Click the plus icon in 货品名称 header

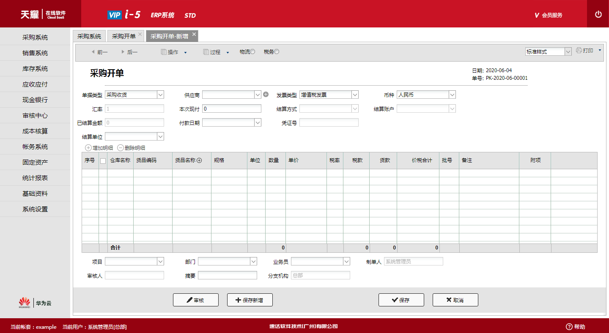(x=199, y=160)
